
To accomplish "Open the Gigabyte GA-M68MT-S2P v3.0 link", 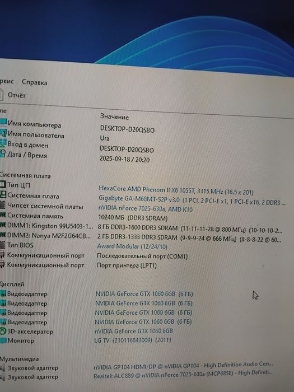I will pos(192,200).
